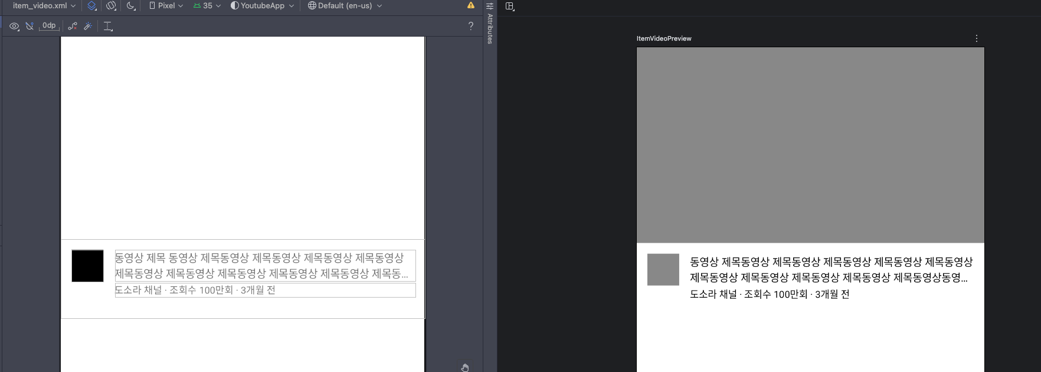Viewport: 1041px width, 372px height.
Task: Click the question mark help icon
Action: pyautogui.click(x=470, y=26)
